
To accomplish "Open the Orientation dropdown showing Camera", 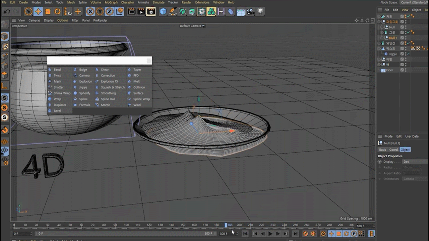I will [415, 179].
